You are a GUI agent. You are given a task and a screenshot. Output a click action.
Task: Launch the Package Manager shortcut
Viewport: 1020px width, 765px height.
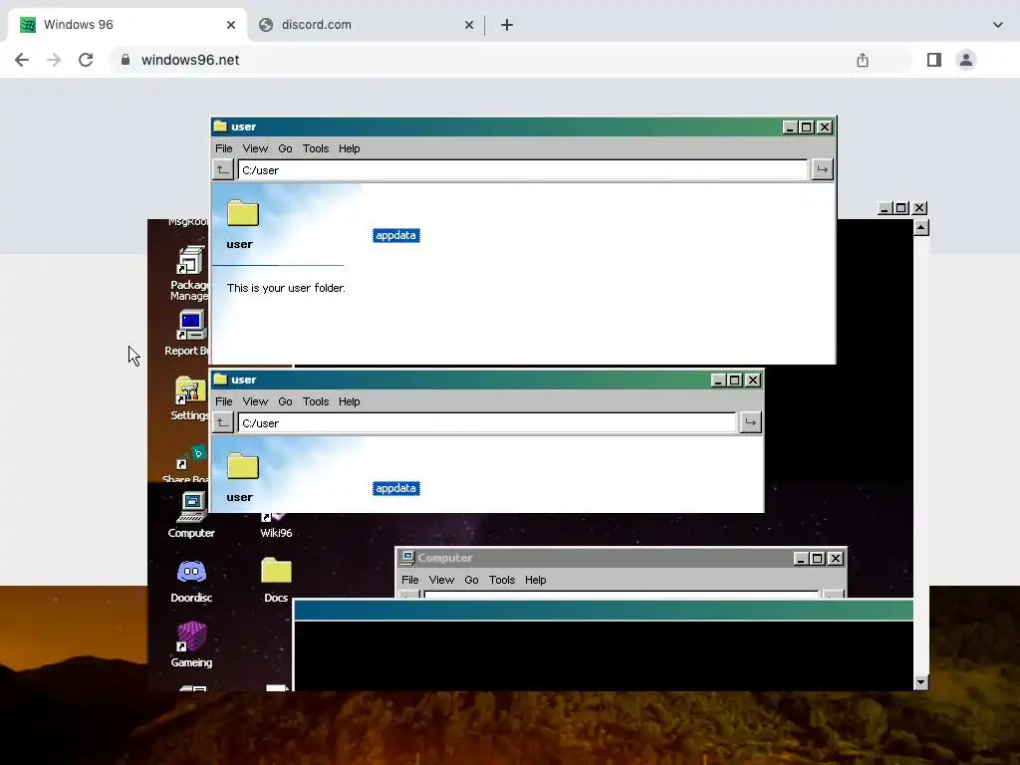(x=190, y=273)
